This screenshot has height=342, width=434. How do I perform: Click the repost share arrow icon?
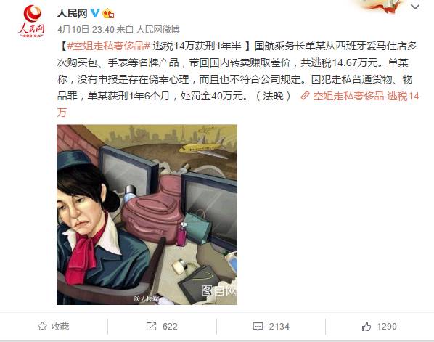pos(151,327)
